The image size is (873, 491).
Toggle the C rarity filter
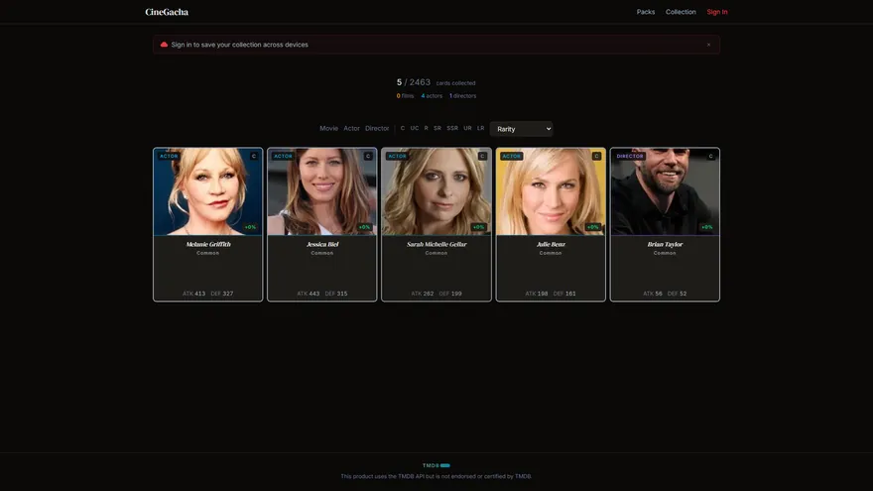[403, 128]
